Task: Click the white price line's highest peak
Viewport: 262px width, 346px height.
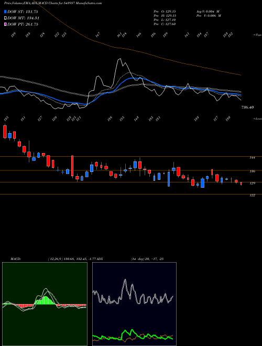Action: (x=120, y=59)
